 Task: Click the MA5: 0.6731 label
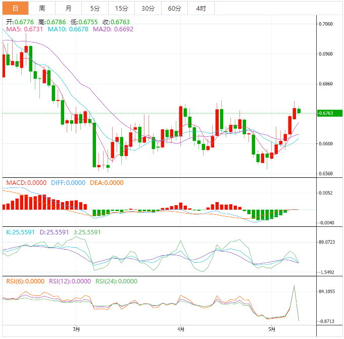[x=24, y=29]
